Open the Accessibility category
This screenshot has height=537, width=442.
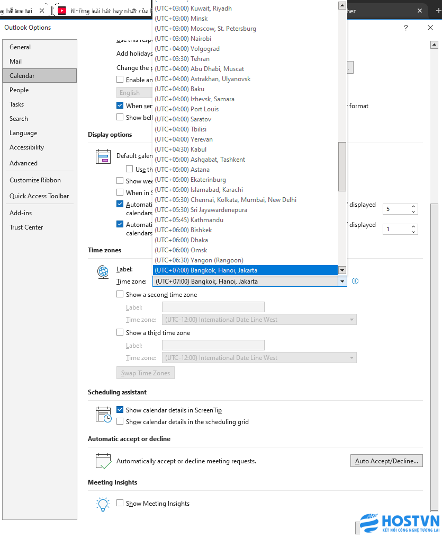coord(40,147)
